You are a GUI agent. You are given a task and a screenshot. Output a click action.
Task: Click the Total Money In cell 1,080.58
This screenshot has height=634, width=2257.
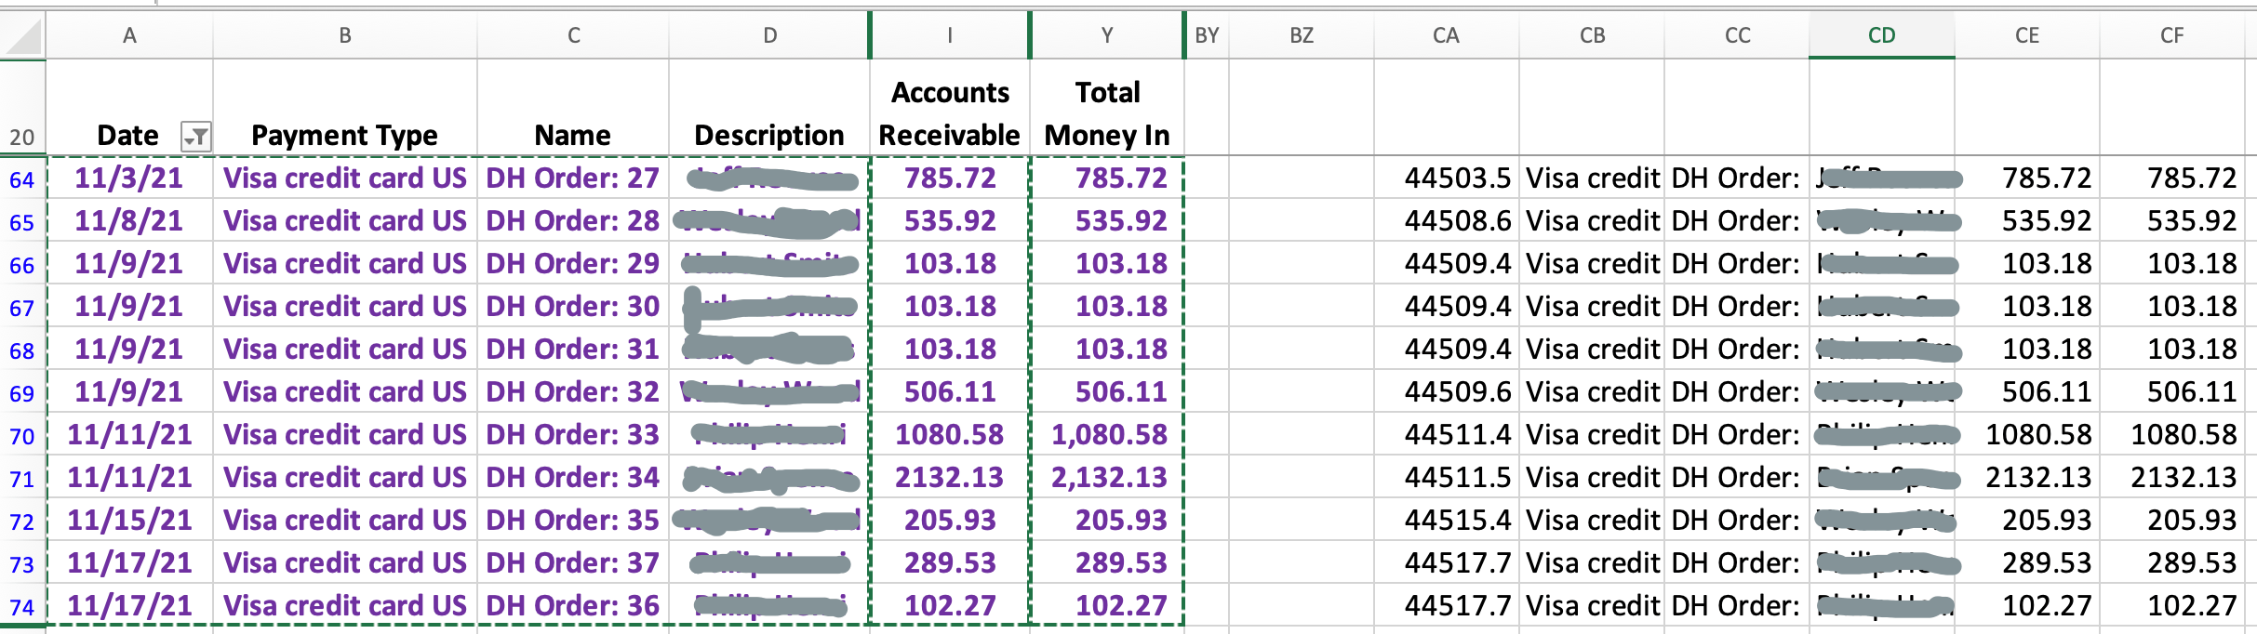(1107, 434)
